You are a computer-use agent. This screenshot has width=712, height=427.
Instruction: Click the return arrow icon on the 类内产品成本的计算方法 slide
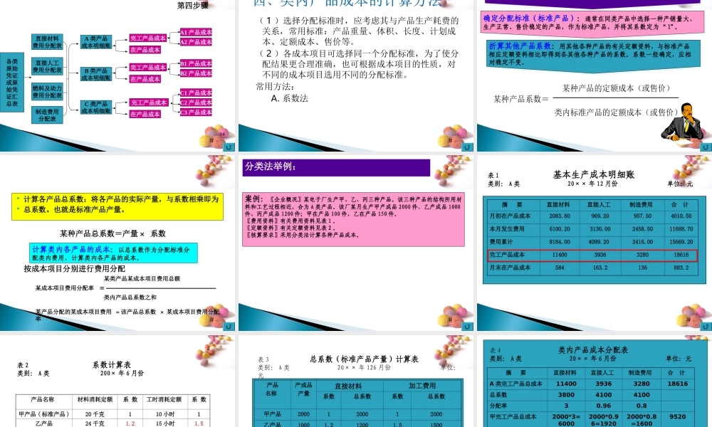pyautogui.click(x=467, y=147)
